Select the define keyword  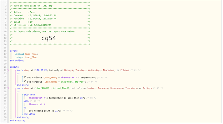14,51
